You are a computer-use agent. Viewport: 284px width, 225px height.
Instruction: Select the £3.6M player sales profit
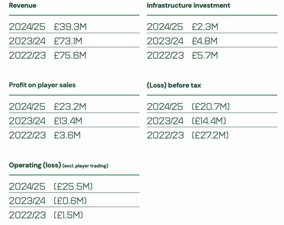tap(67, 135)
